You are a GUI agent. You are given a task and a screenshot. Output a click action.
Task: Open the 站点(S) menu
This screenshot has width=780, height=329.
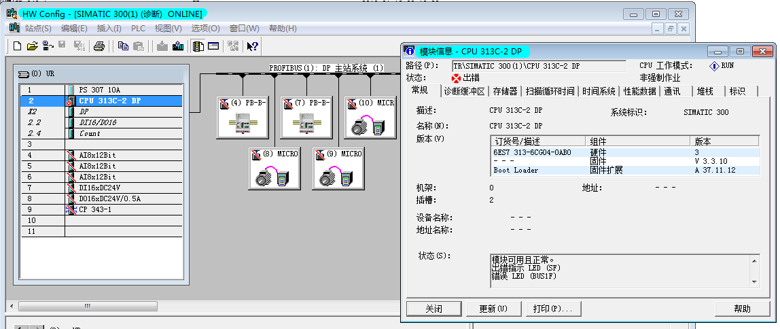(x=38, y=29)
